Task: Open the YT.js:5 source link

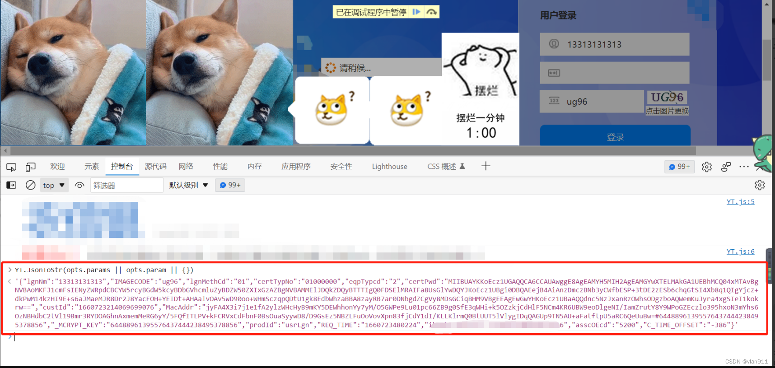Action: (740, 202)
